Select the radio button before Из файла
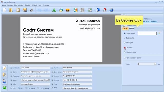Screen dimensions: 164x92 (x=26, y=88)
